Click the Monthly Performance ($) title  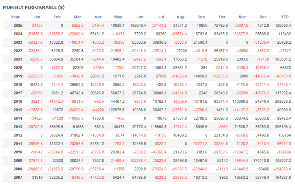pos(34,7)
